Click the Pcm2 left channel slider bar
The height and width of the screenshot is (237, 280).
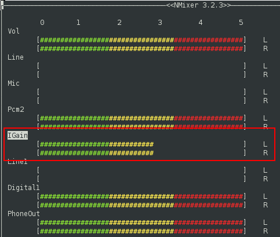141,118
